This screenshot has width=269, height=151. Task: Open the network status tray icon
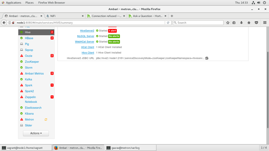(x=253, y=3)
